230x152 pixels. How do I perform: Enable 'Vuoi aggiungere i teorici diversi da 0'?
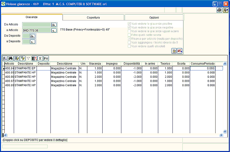tap(129, 42)
